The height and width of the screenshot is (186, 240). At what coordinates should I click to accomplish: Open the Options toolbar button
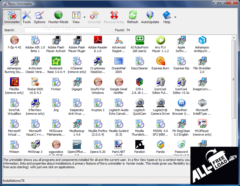[40, 17]
